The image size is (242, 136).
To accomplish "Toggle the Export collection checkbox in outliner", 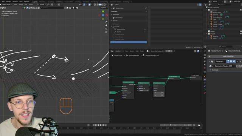I will point(241,31).
